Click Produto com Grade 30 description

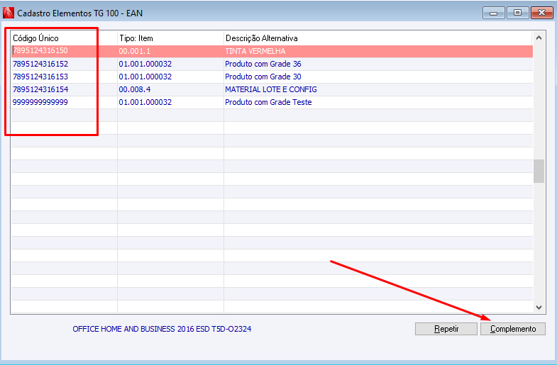[263, 77]
